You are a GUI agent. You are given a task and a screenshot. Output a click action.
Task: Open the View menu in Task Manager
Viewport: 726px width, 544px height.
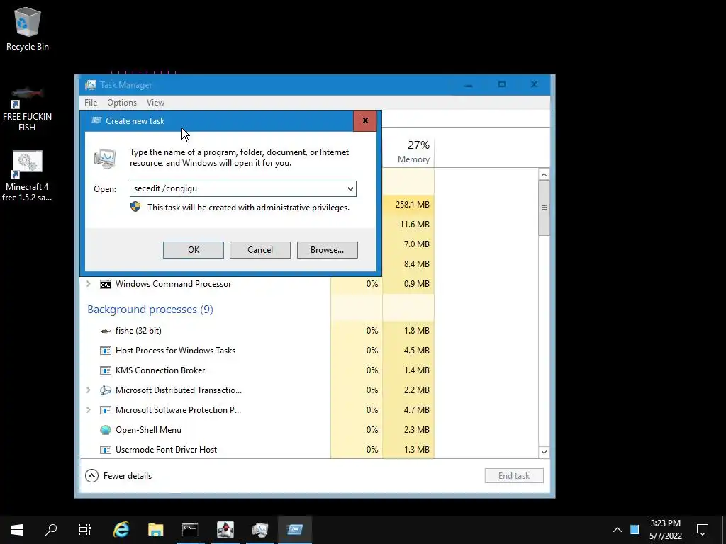pos(155,103)
